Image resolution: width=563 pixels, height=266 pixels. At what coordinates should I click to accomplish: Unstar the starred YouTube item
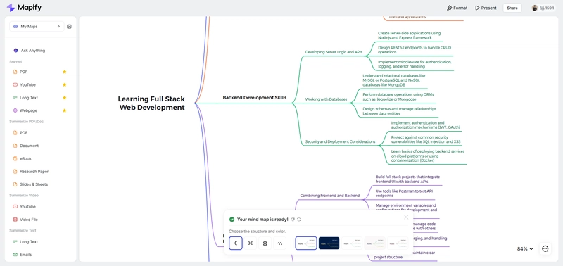pos(65,84)
